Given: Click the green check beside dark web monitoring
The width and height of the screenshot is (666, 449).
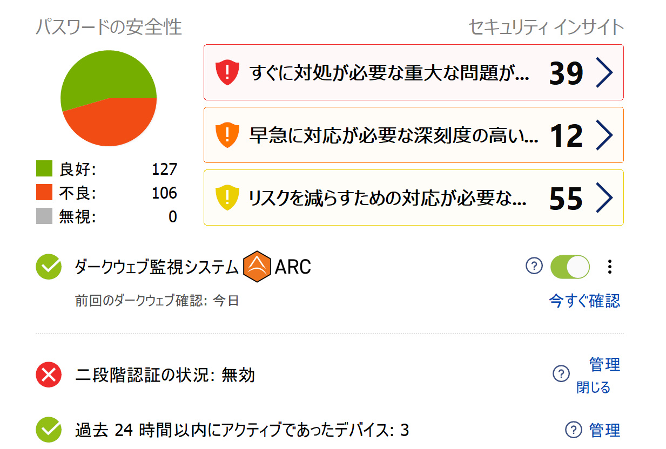Looking at the screenshot, I should pyautogui.click(x=49, y=267).
